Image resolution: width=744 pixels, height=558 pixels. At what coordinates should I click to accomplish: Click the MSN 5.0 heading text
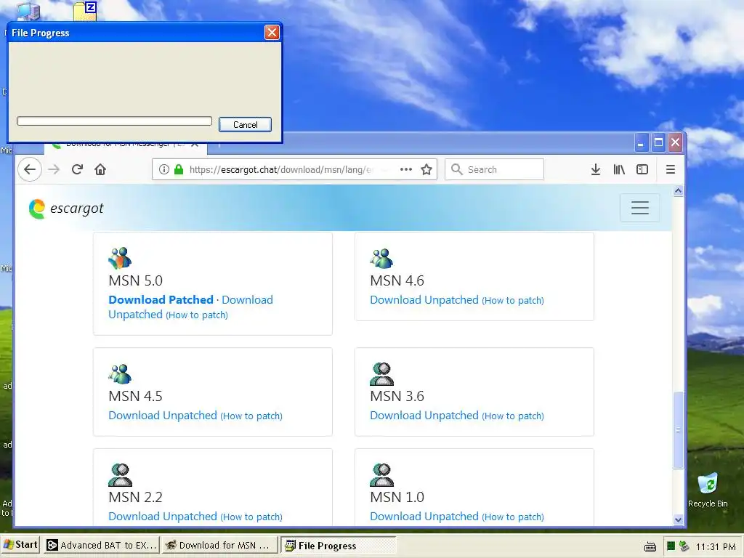coord(135,280)
